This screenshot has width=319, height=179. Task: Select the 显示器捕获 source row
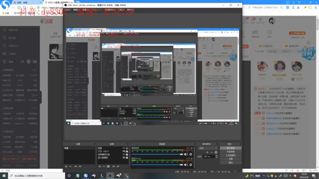coord(113,158)
